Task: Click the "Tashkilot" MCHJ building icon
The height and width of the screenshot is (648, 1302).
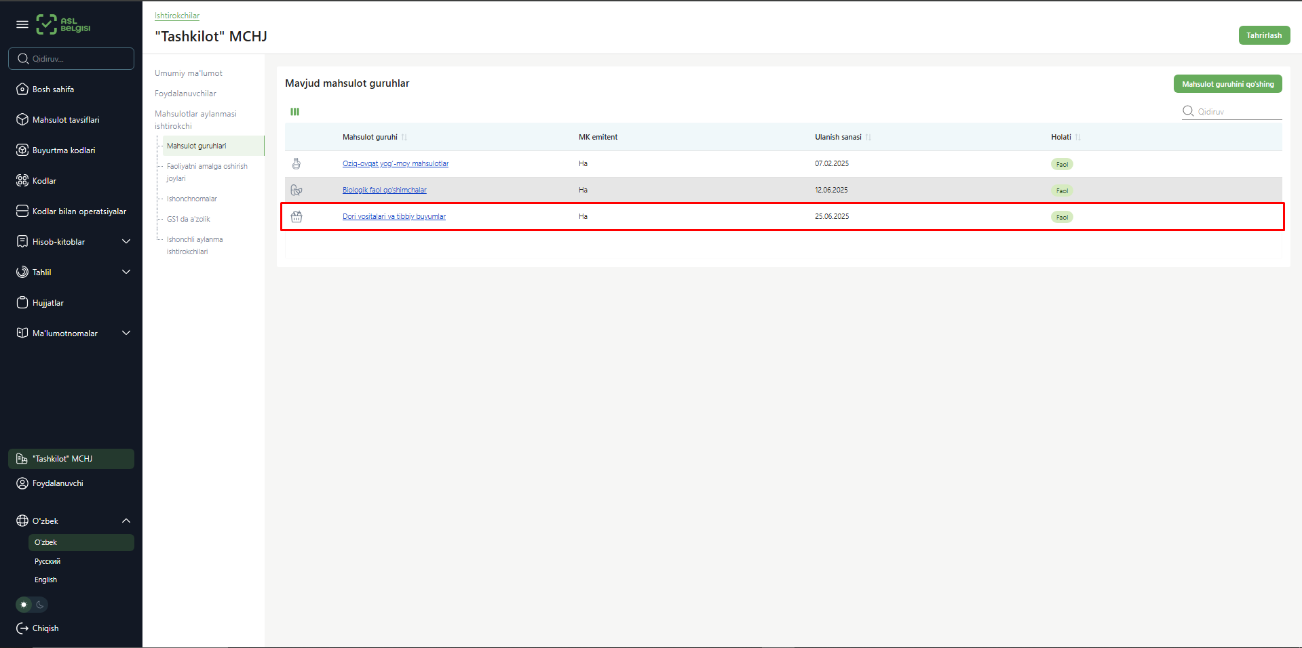Action: [22, 459]
